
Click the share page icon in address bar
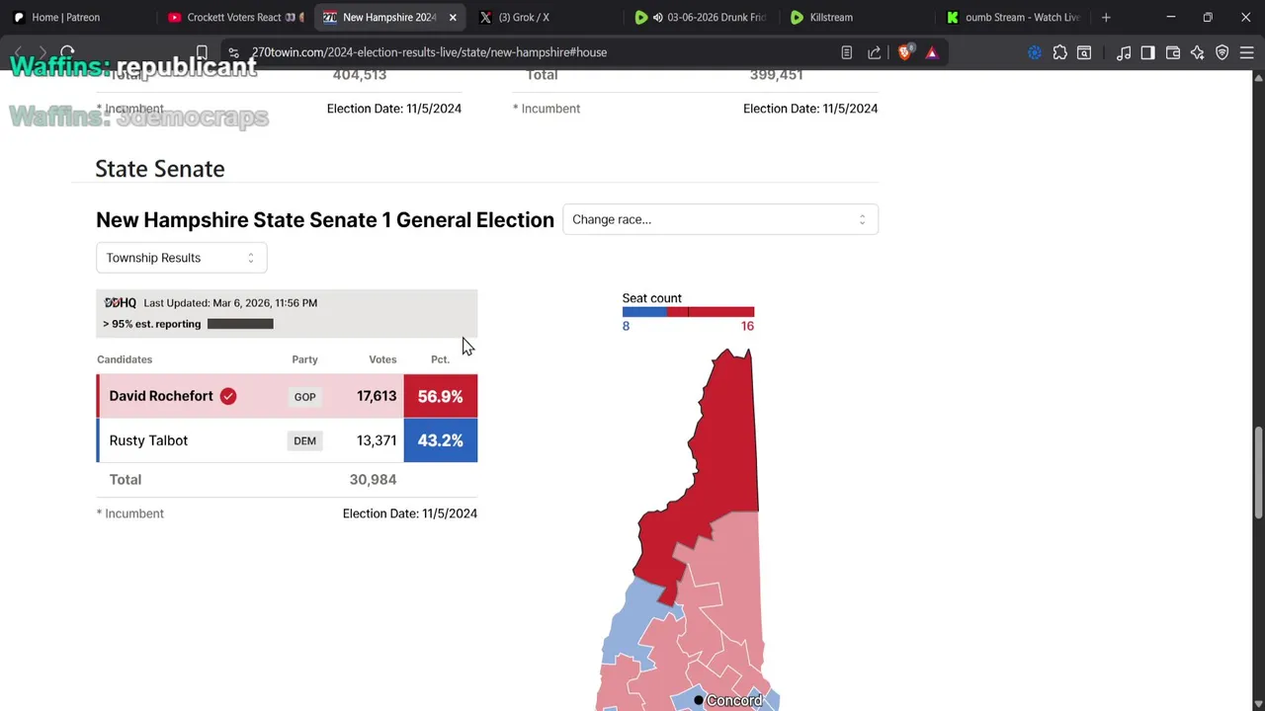(875, 52)
